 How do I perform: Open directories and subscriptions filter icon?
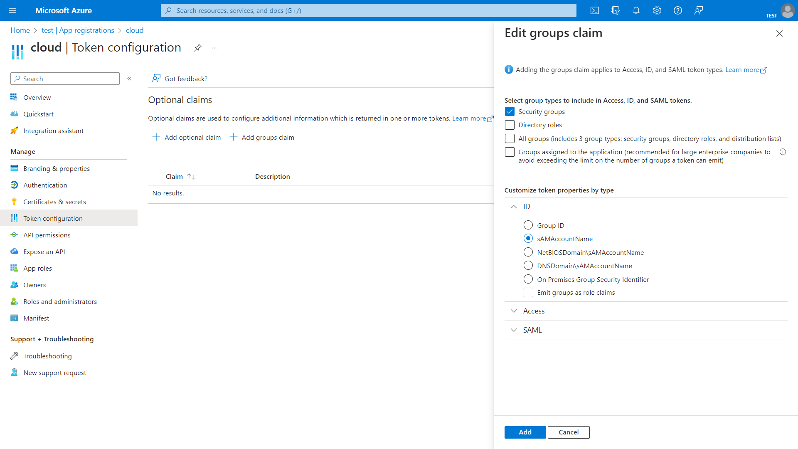coord(616,10)
